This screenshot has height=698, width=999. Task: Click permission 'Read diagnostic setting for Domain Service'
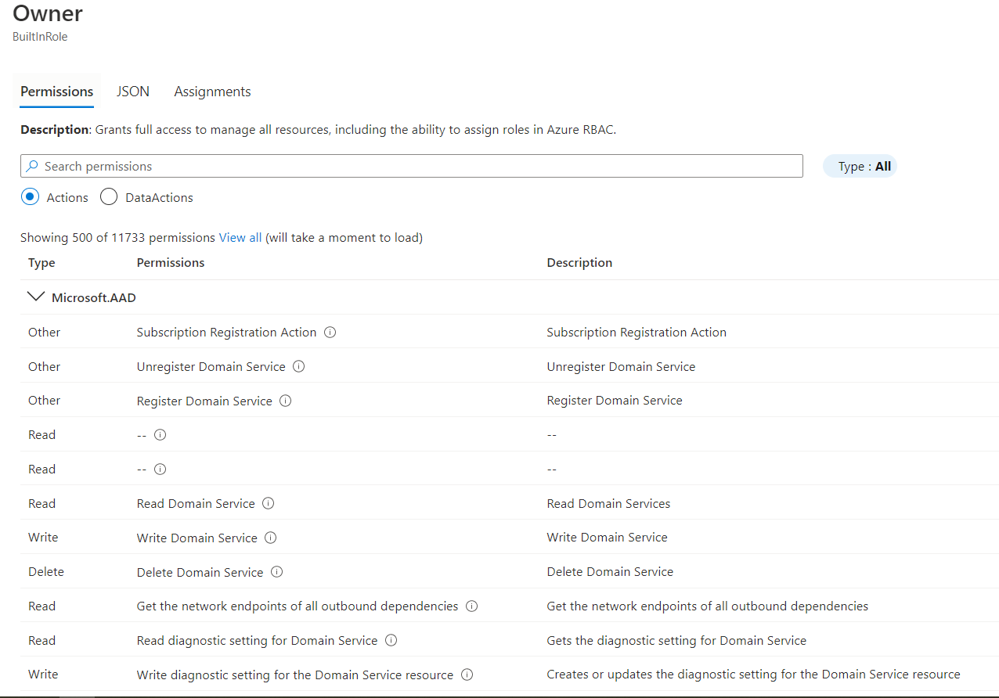(258, 640)
